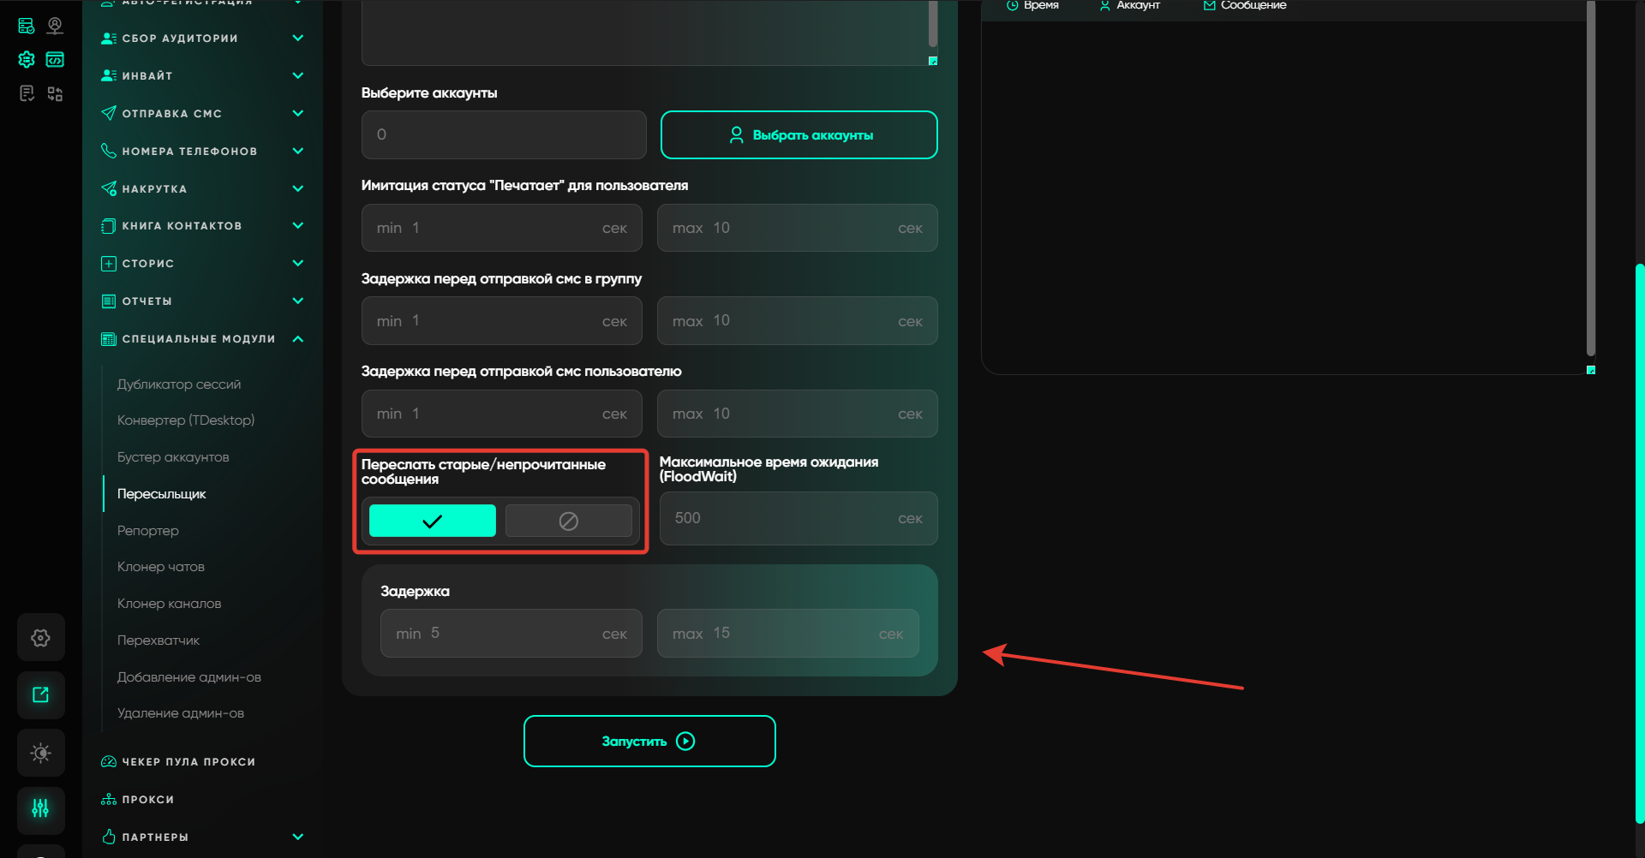Screen dimensions: 1645x858
Task: Select Клонер каналов in the sidebar
Action: 169,604
